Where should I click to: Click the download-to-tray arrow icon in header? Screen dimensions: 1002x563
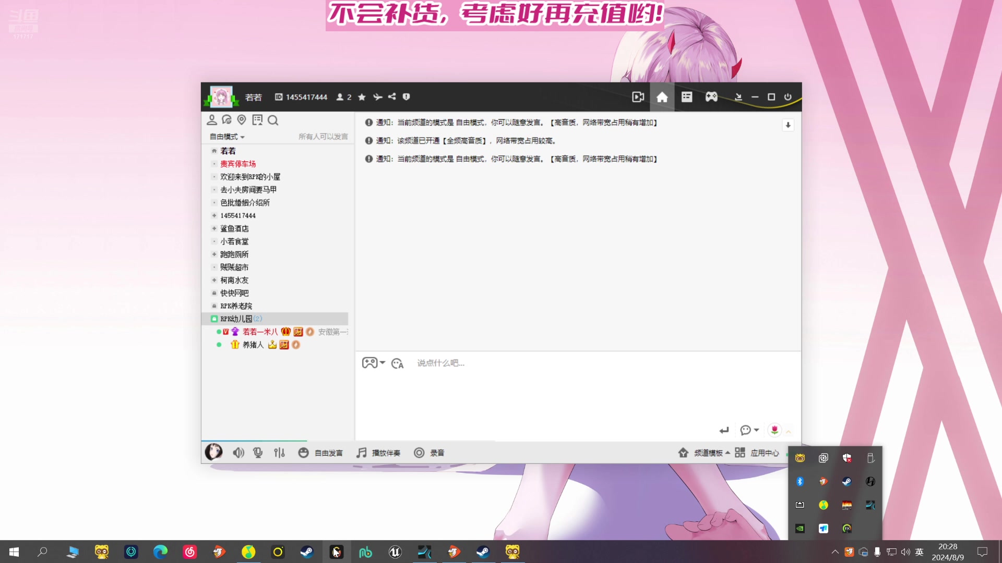pyautogui.click(x=738, y=97)
